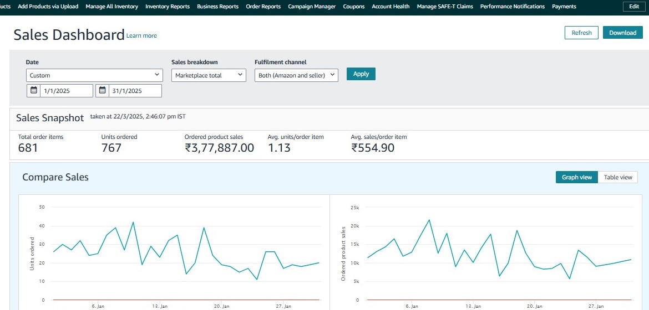Click the Refresh button
This screenshot has width=649, height=310.
point(581,33)
